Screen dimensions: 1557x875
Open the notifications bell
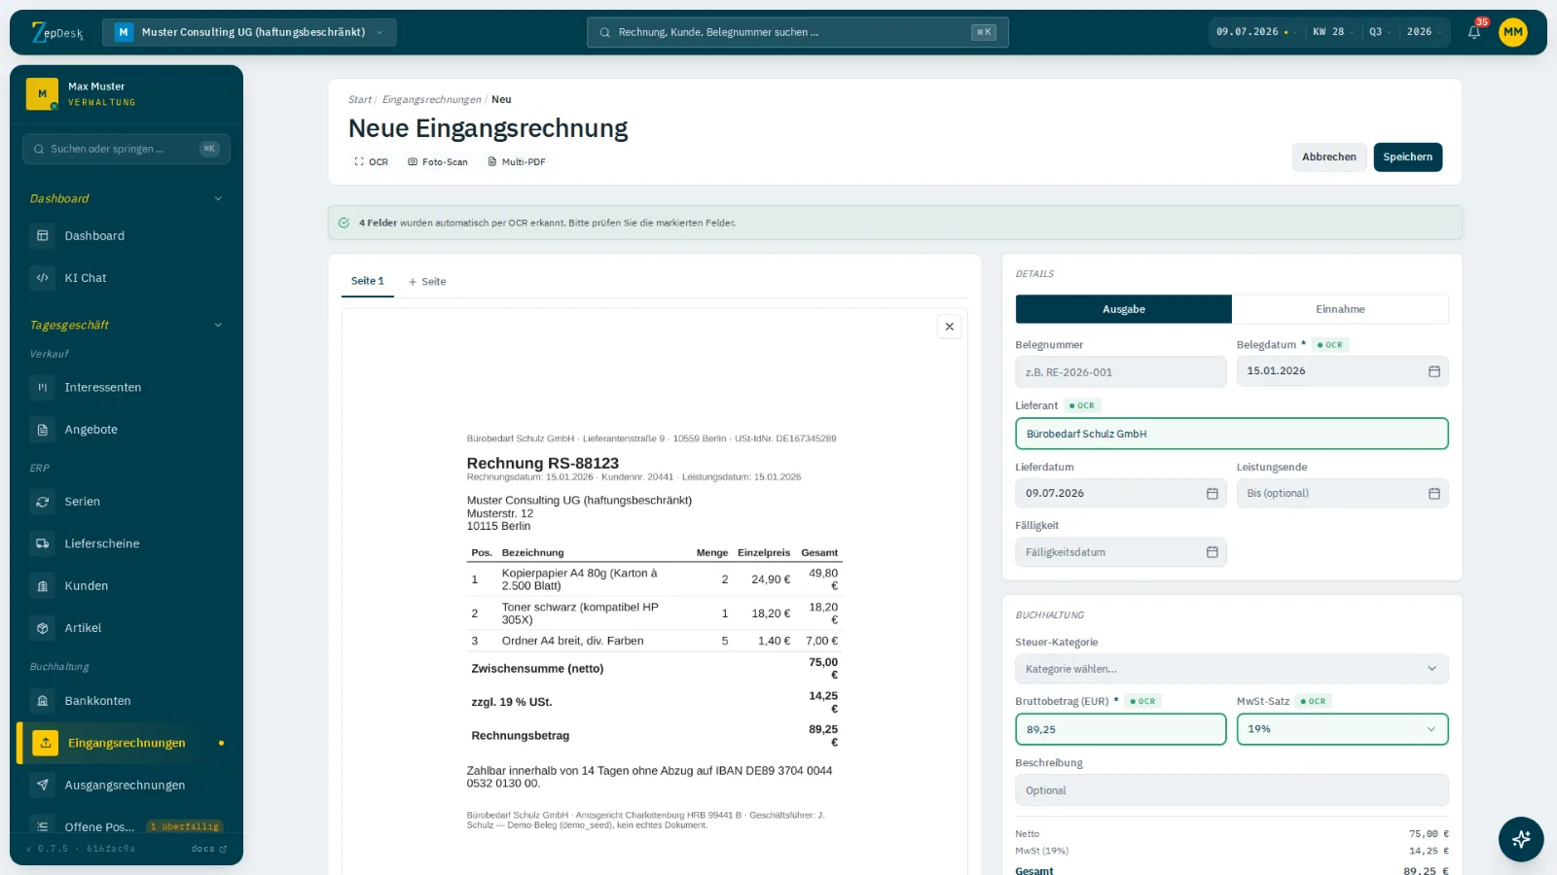pos(1474,32)
